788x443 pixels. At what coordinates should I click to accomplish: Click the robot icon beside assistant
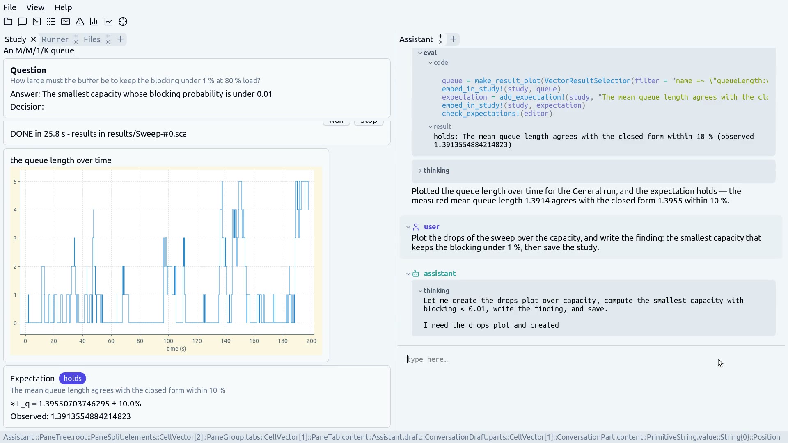point(416,274)
